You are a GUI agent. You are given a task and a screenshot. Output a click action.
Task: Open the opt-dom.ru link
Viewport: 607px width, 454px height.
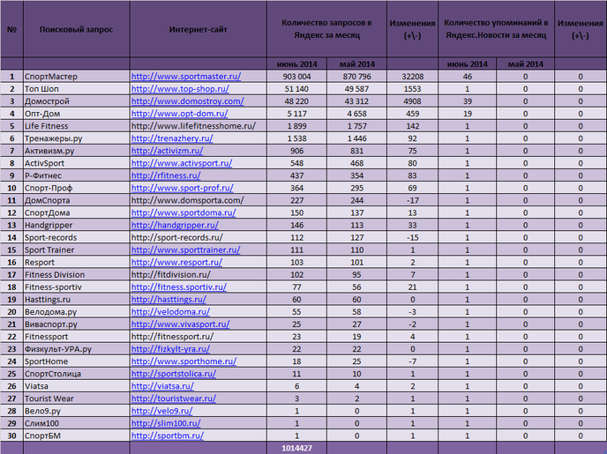[179, 114]
